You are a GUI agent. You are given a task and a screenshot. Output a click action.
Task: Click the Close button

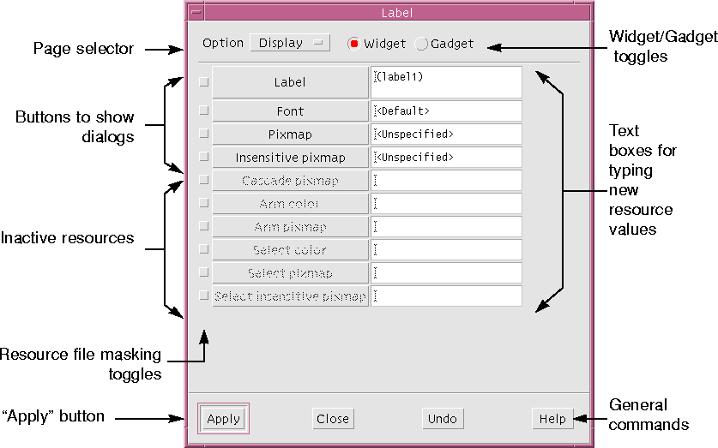(332, 419)
